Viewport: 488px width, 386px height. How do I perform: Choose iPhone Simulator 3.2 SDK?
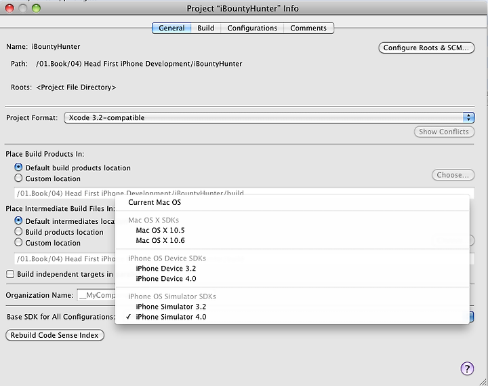point(292,307)
